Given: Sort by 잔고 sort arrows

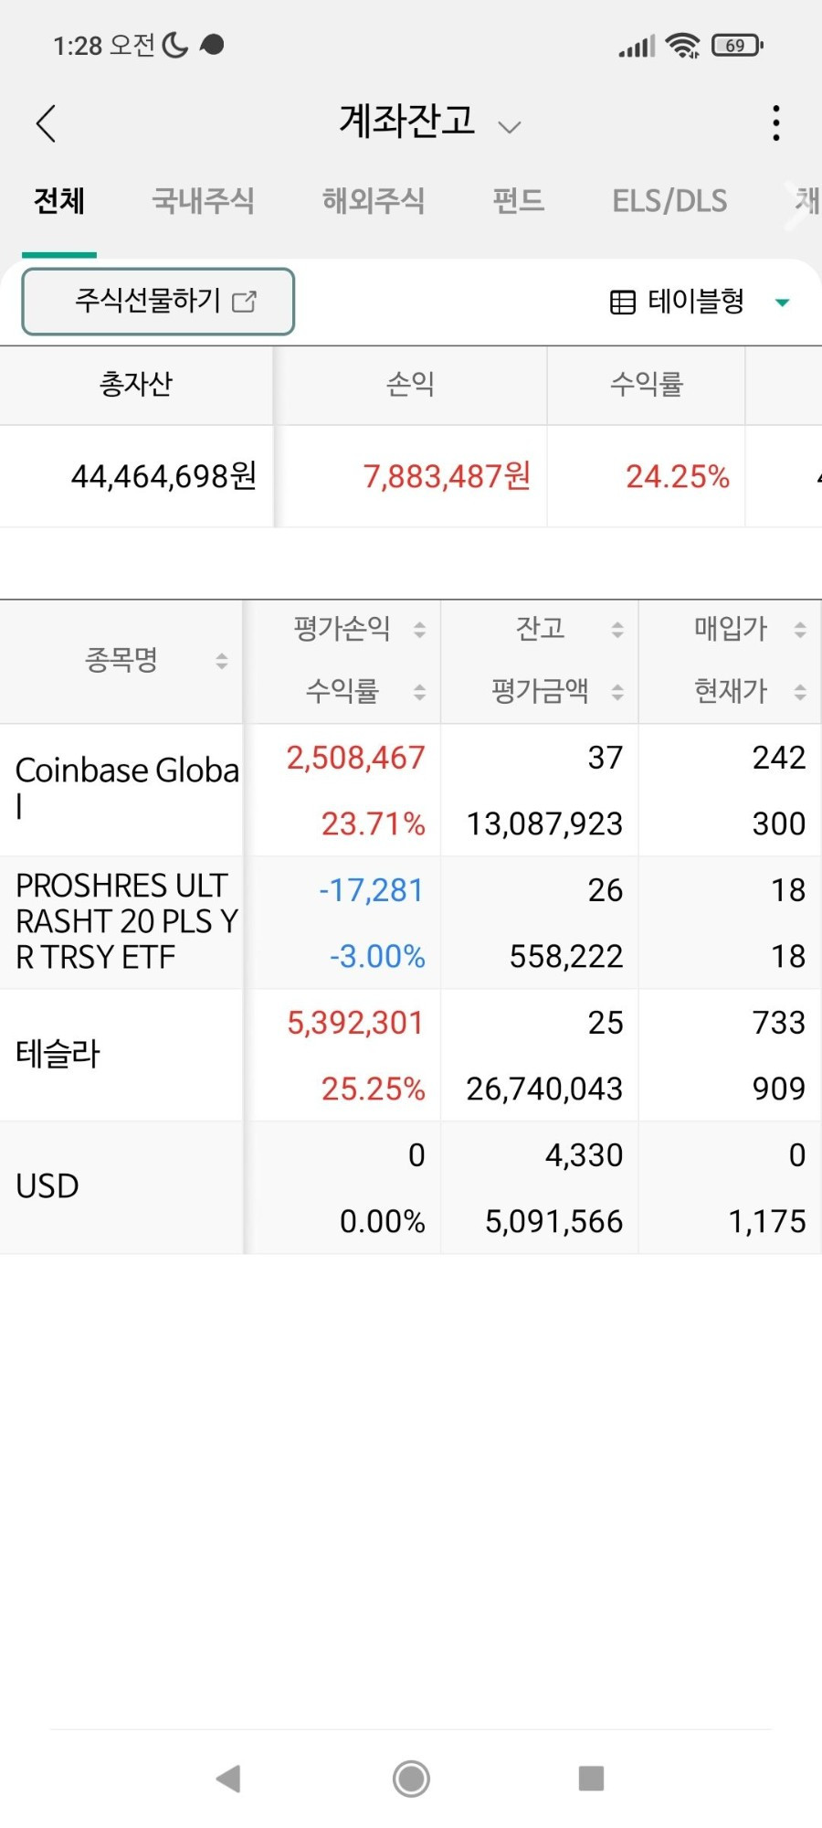Looking at the screenshot, I should tap(617, 630).
